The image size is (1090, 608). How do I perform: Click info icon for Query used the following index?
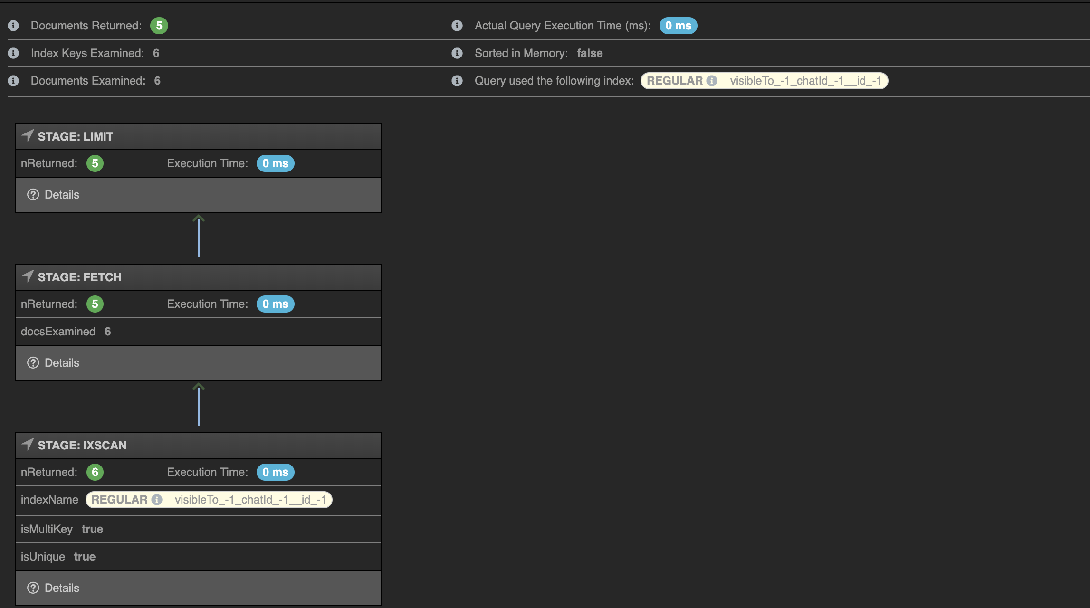coord(457,81)
